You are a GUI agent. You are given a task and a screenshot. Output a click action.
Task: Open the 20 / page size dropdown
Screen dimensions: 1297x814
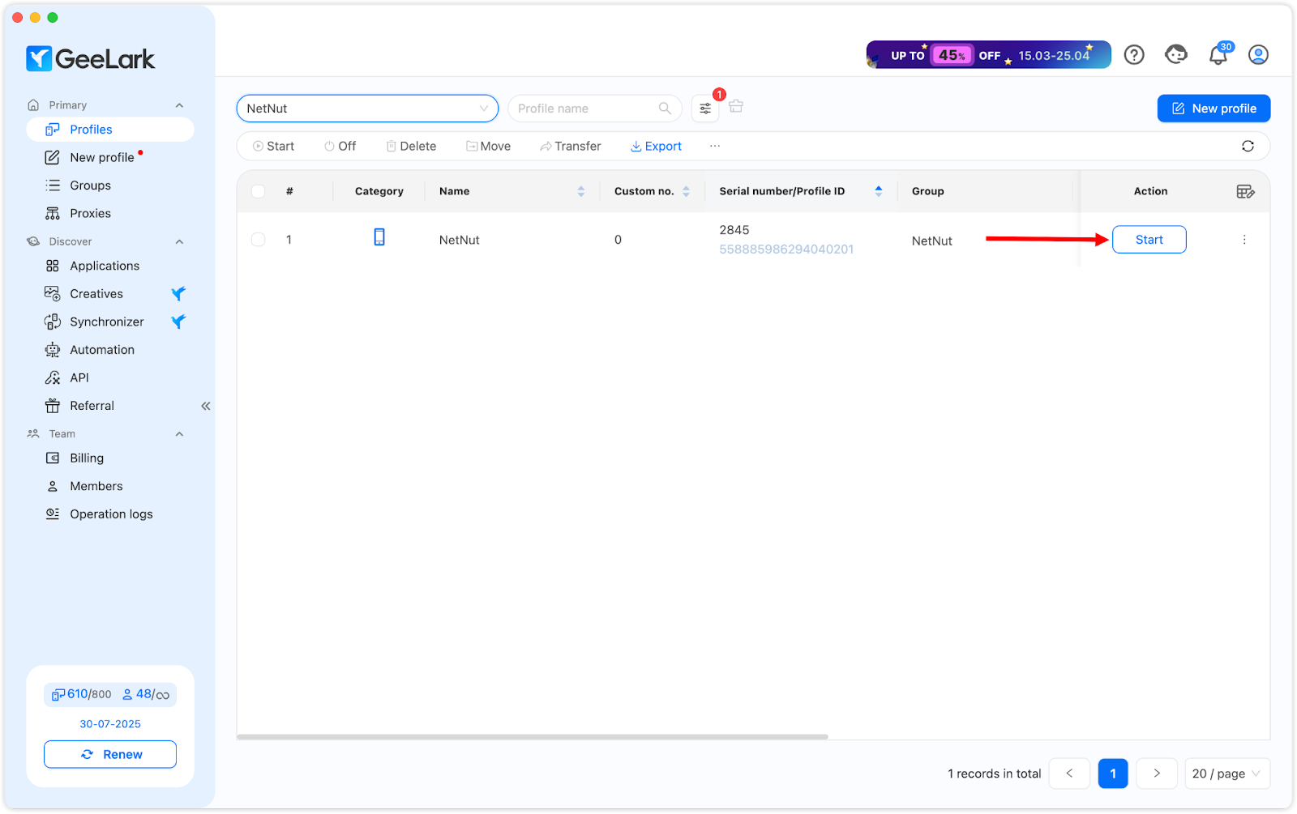(x=1227, y=774)
